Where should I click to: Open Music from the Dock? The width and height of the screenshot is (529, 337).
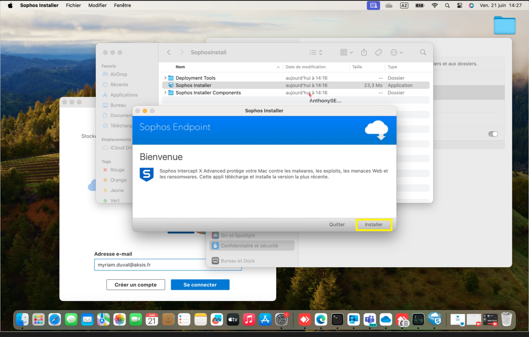249,319
